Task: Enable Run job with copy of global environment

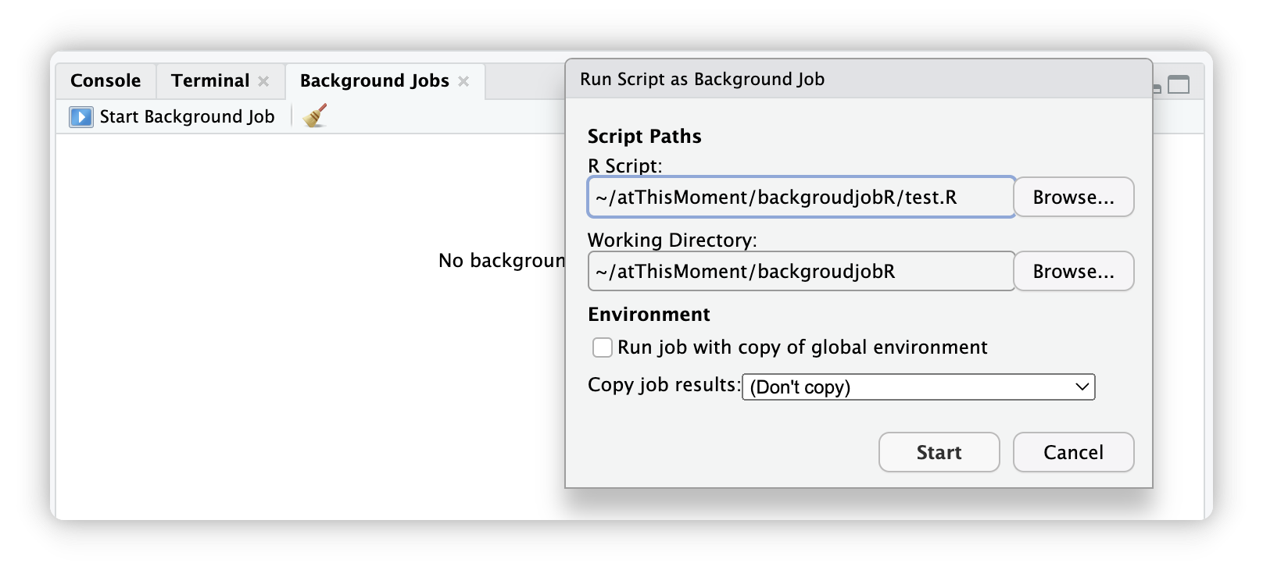Action: (x=603, y=347)
